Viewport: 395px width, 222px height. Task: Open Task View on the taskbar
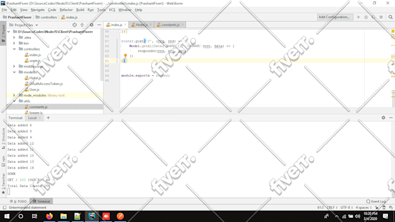[x=34, y=216]
